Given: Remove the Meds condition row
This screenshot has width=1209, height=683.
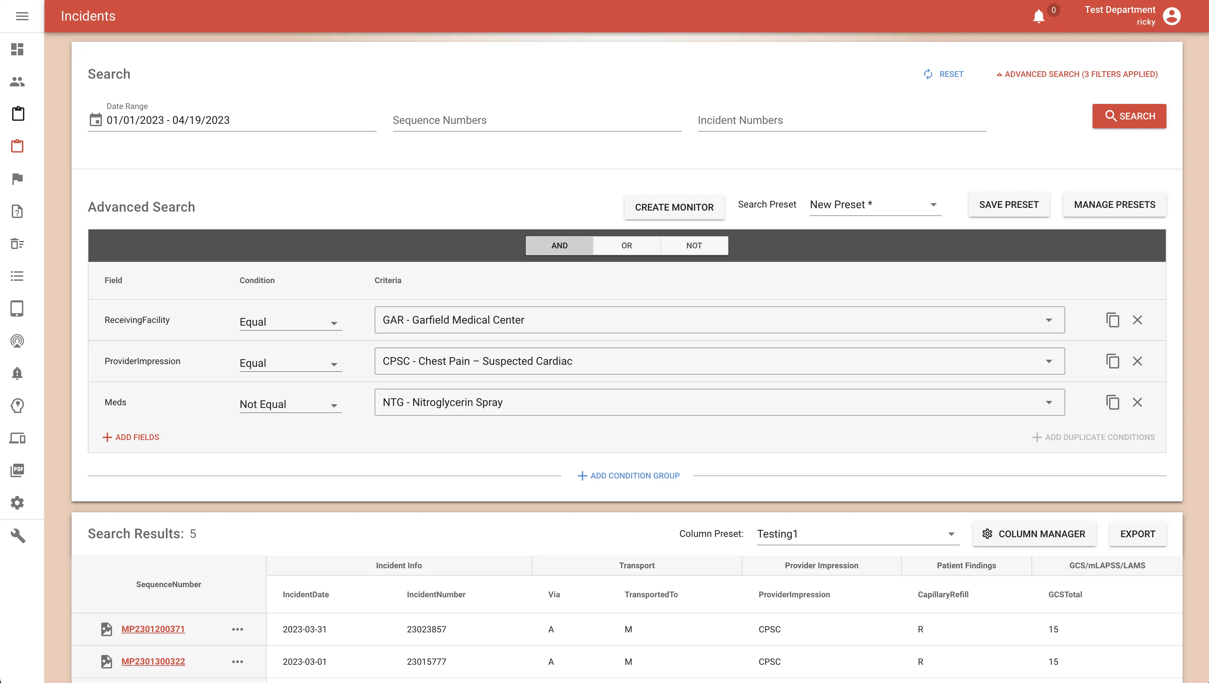Looking at the screenshot, I should pos(1137,403).
